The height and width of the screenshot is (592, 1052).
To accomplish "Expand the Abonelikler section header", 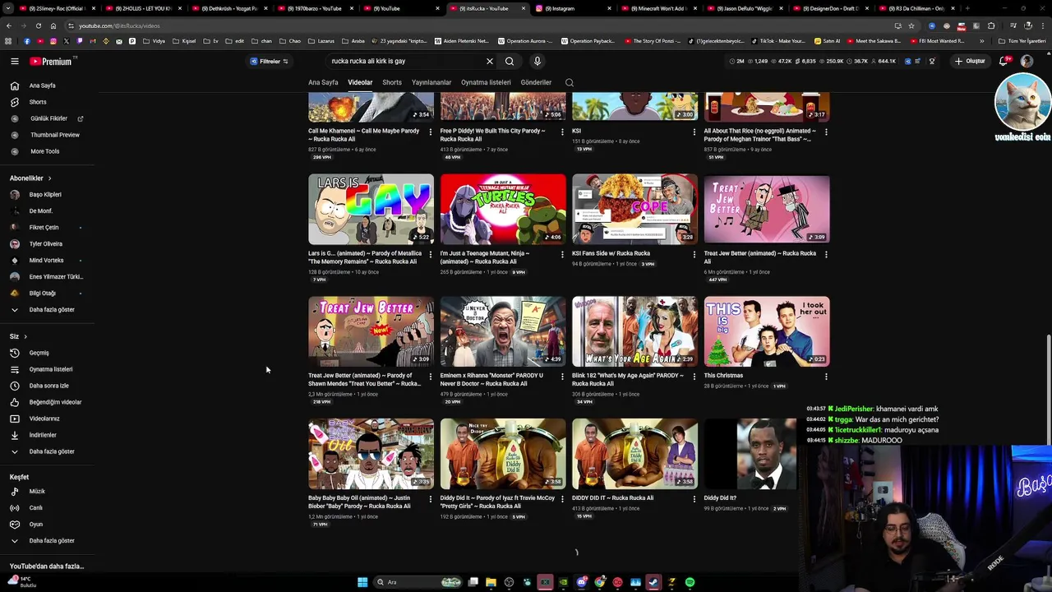I will point(30,178).
